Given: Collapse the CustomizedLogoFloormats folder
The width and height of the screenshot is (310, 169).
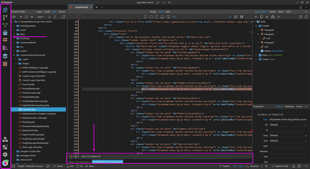Looking at the screenshot, I should (14, 55).
